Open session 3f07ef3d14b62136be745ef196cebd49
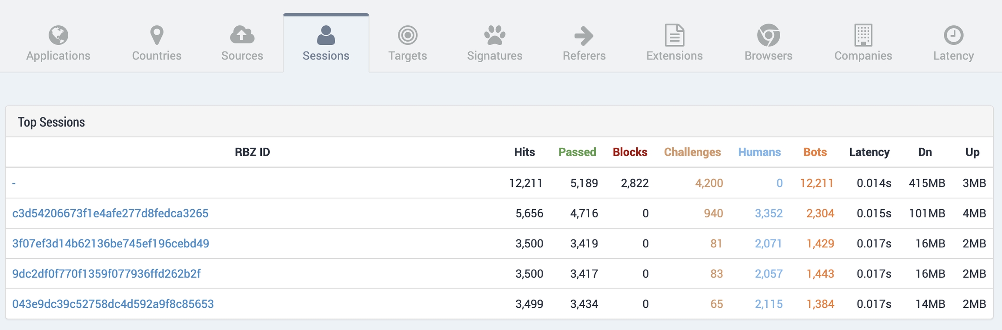Image resolution: width=1002 pixels, height=330 pixels. click(x=110, y=243)
